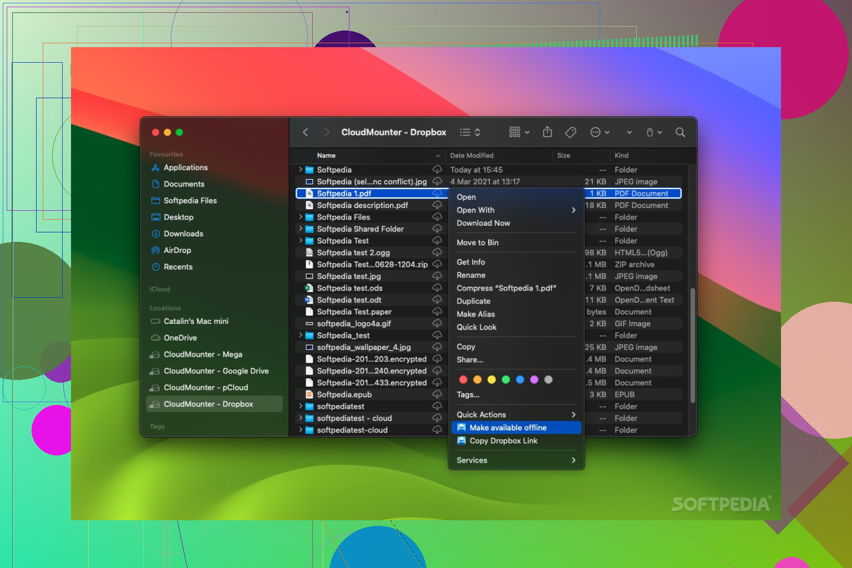Screen dimensions: 852x568
Task: Expand the Softpedia Shared Folder row
Action: pyautogui.click(x=301, y=229)
